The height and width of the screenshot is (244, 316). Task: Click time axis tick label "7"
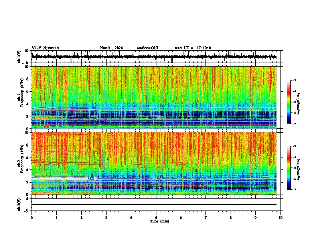pyautogui.click(x=206, y=218)
